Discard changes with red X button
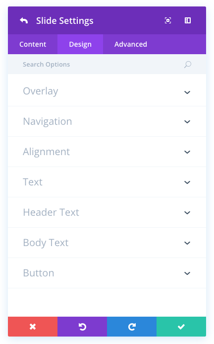214x344 pixels. point(33,327)
